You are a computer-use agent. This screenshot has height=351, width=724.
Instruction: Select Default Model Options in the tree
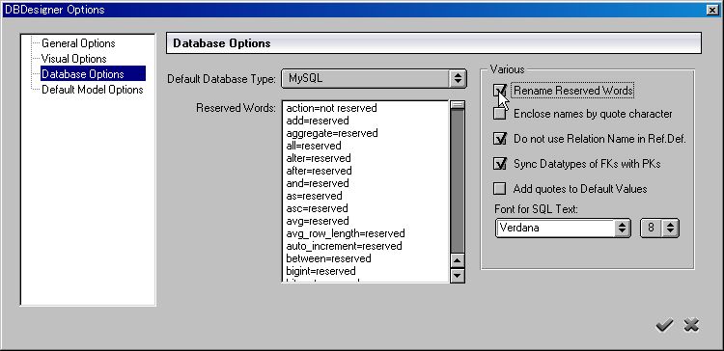point(93,90)
